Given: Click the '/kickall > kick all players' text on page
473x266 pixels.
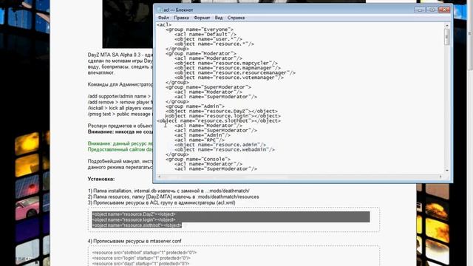Looking at the screenshot, I should coord(120,109).
